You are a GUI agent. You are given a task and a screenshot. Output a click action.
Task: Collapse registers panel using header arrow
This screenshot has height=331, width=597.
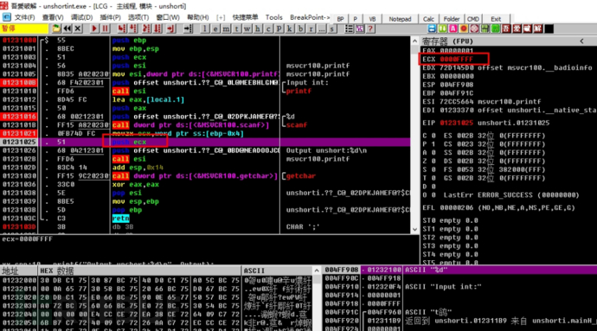[581, 41]
